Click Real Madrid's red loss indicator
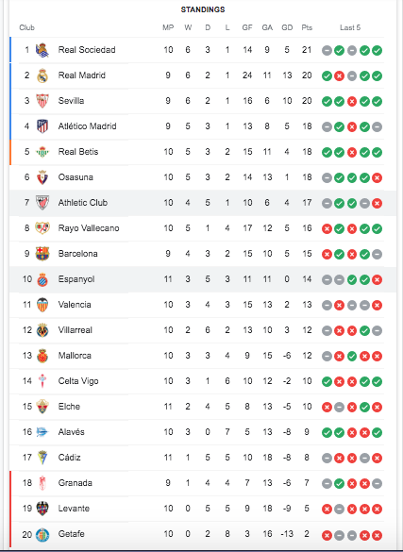This screenshot has width=403, height=552. pyautogui.click(x=339, y=75)
